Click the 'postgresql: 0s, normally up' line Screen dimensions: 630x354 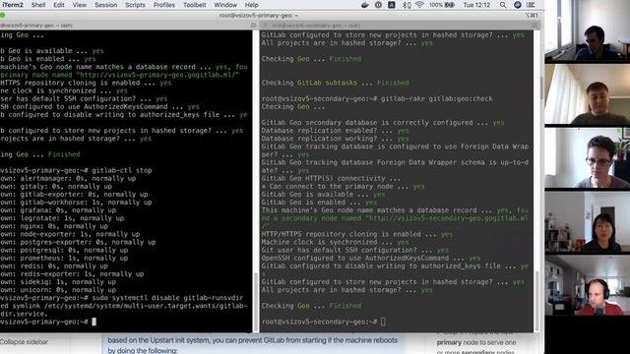[x=64, y=250]
